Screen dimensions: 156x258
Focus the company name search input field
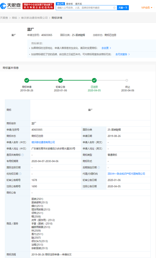(85, 8)
